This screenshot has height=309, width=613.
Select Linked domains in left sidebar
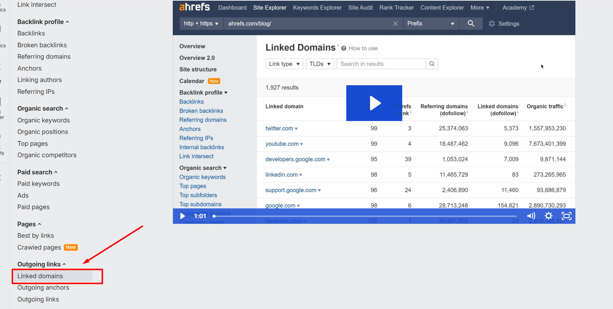(40, 276)
